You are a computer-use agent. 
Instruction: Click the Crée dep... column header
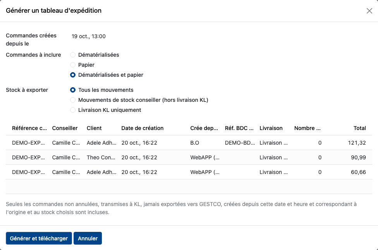coord(204,128)
